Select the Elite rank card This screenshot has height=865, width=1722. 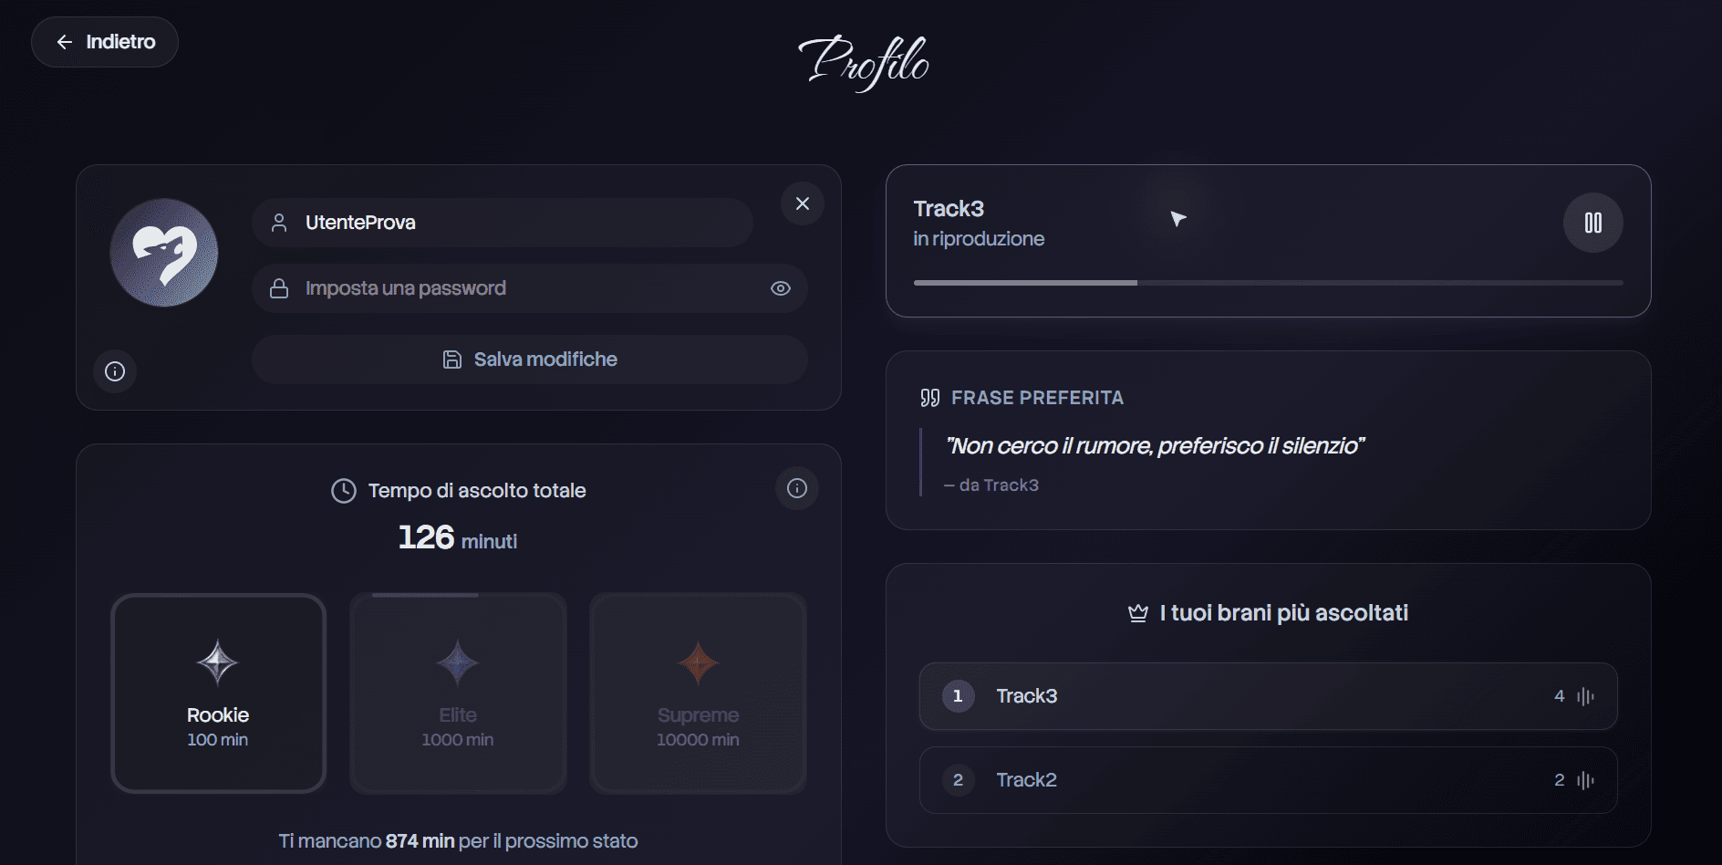[x=458, y=693]
